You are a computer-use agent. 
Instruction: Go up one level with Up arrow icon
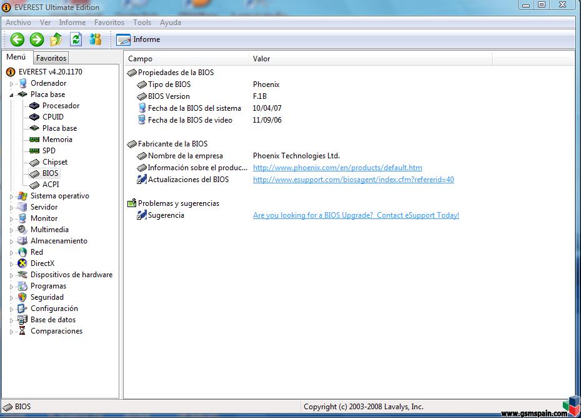[56, 39]
